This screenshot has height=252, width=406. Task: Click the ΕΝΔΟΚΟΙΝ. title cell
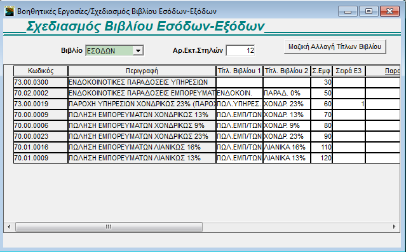[x=240, y=93]
